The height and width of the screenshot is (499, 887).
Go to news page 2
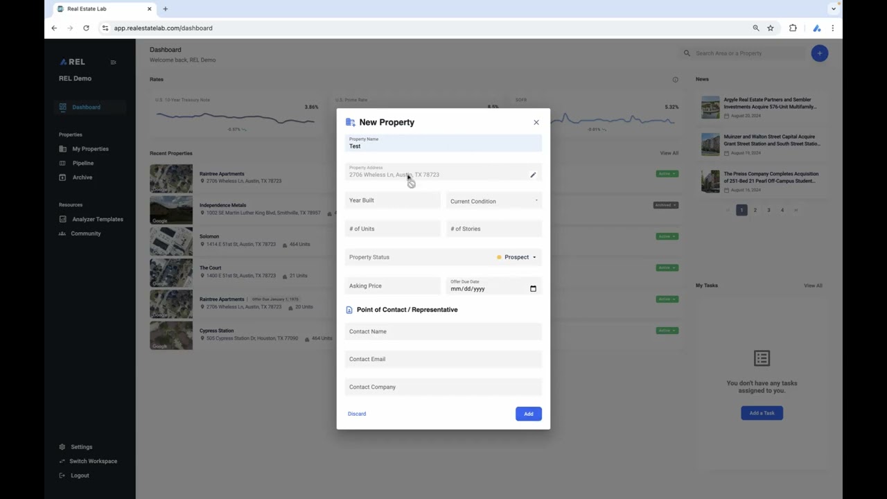[x=755, y=210]
